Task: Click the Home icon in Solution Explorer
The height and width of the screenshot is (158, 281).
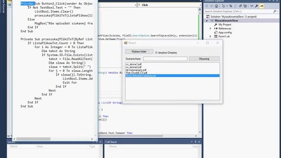Action: point(216,6)
